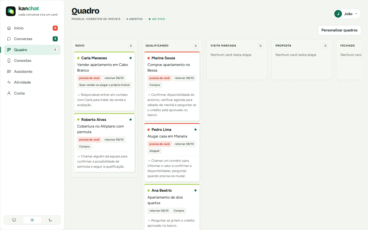Go to Conexões in the sidebar
This screenshot has height=230, width=368.
pos(32,61)
